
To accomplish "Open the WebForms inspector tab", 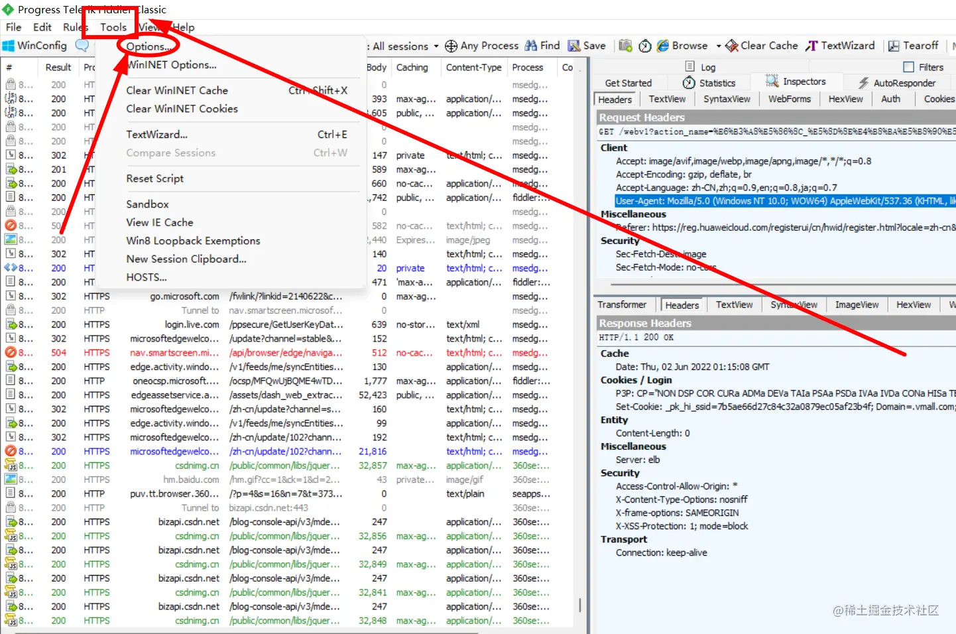I will pos(789,99).
